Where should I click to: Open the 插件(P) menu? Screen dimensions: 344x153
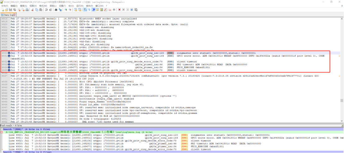pyautogui.click(x=89, y=6)
